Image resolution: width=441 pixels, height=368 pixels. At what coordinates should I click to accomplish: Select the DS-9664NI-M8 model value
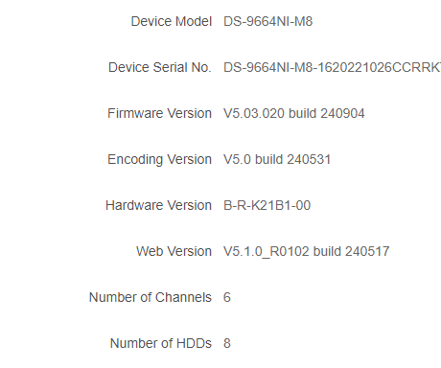pyautogui.click(x=267, y=21)
